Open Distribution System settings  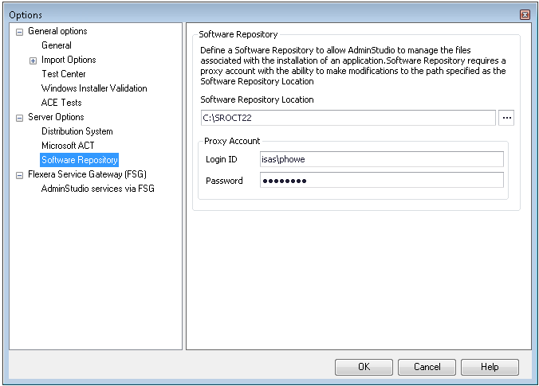tap(77, 131)
